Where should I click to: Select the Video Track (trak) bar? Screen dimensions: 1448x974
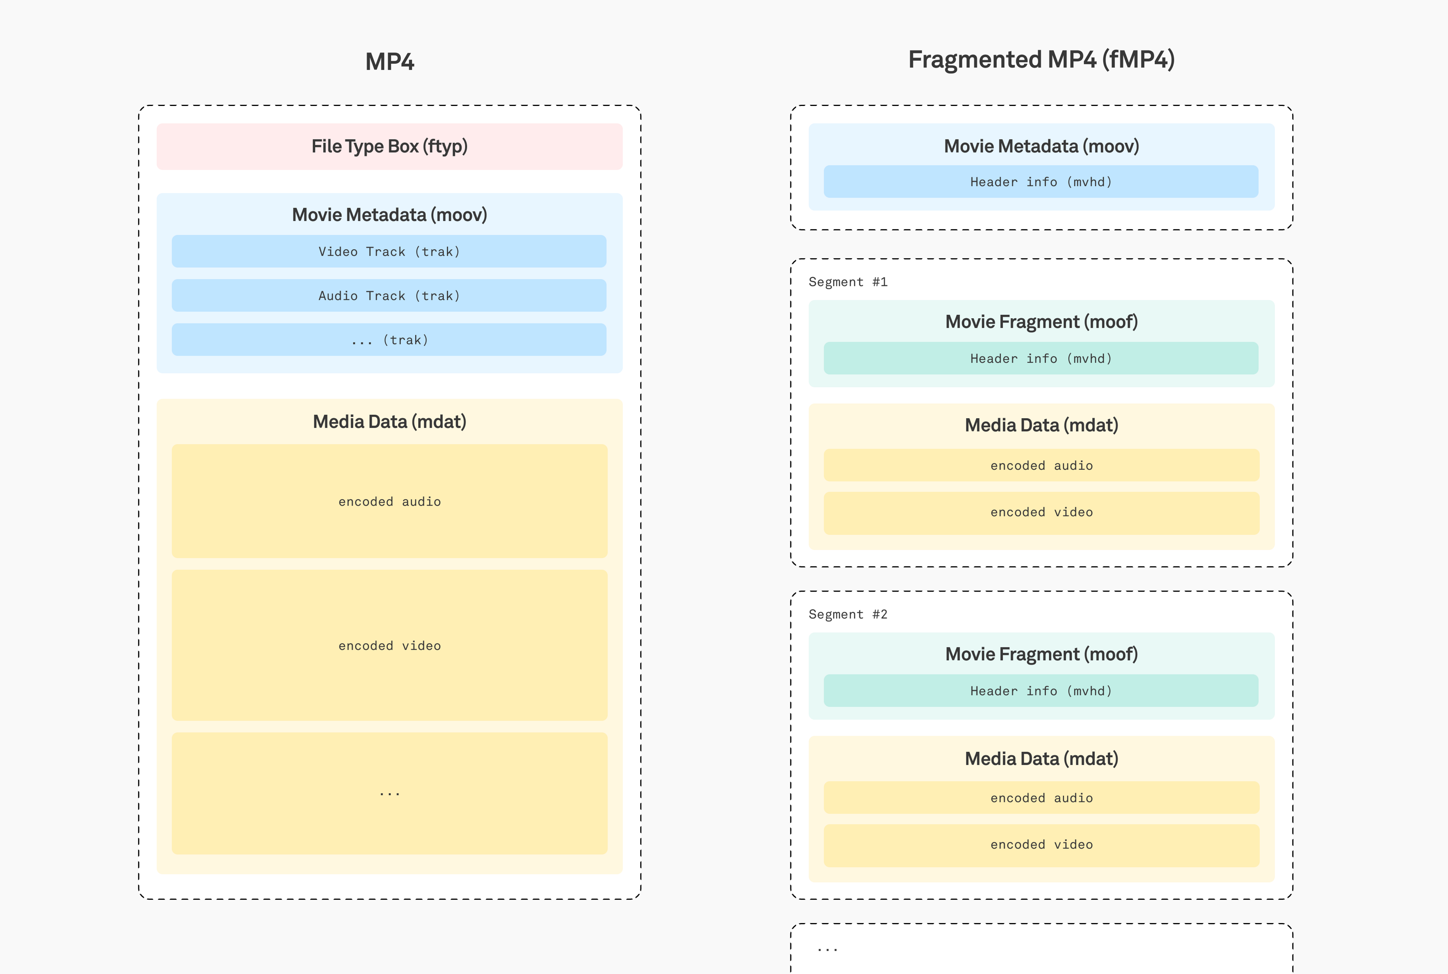point(389,252)
